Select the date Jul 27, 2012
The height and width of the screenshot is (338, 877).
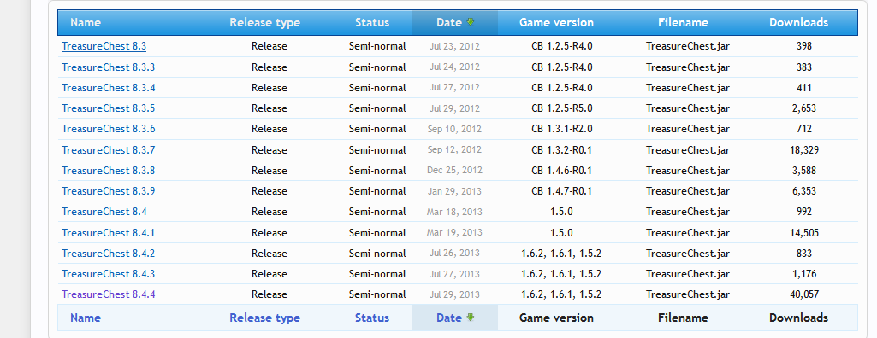pyautogui.click(x=454, y=88)
